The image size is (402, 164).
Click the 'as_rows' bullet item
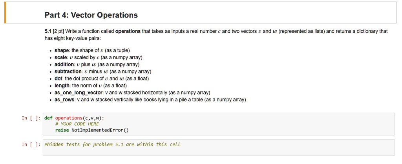(x=150, y=100)
